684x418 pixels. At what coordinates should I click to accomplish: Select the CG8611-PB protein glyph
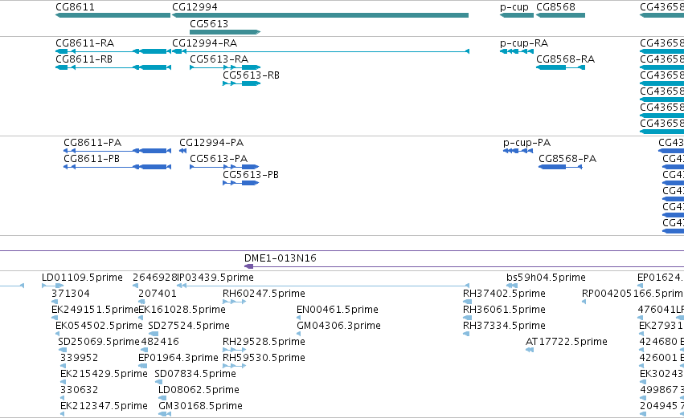[117, 167]
